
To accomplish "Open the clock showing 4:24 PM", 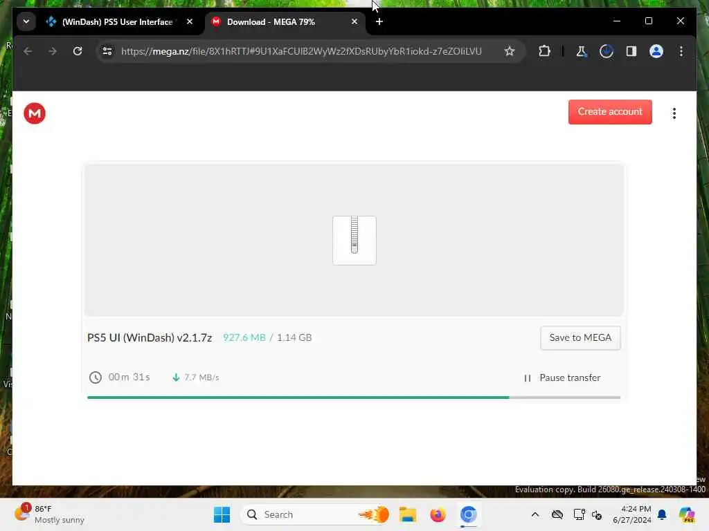I will [x=631, y=514].
